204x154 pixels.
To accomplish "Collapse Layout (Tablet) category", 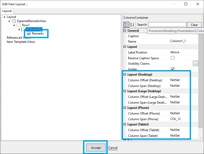I will click(x=125, y=124).
